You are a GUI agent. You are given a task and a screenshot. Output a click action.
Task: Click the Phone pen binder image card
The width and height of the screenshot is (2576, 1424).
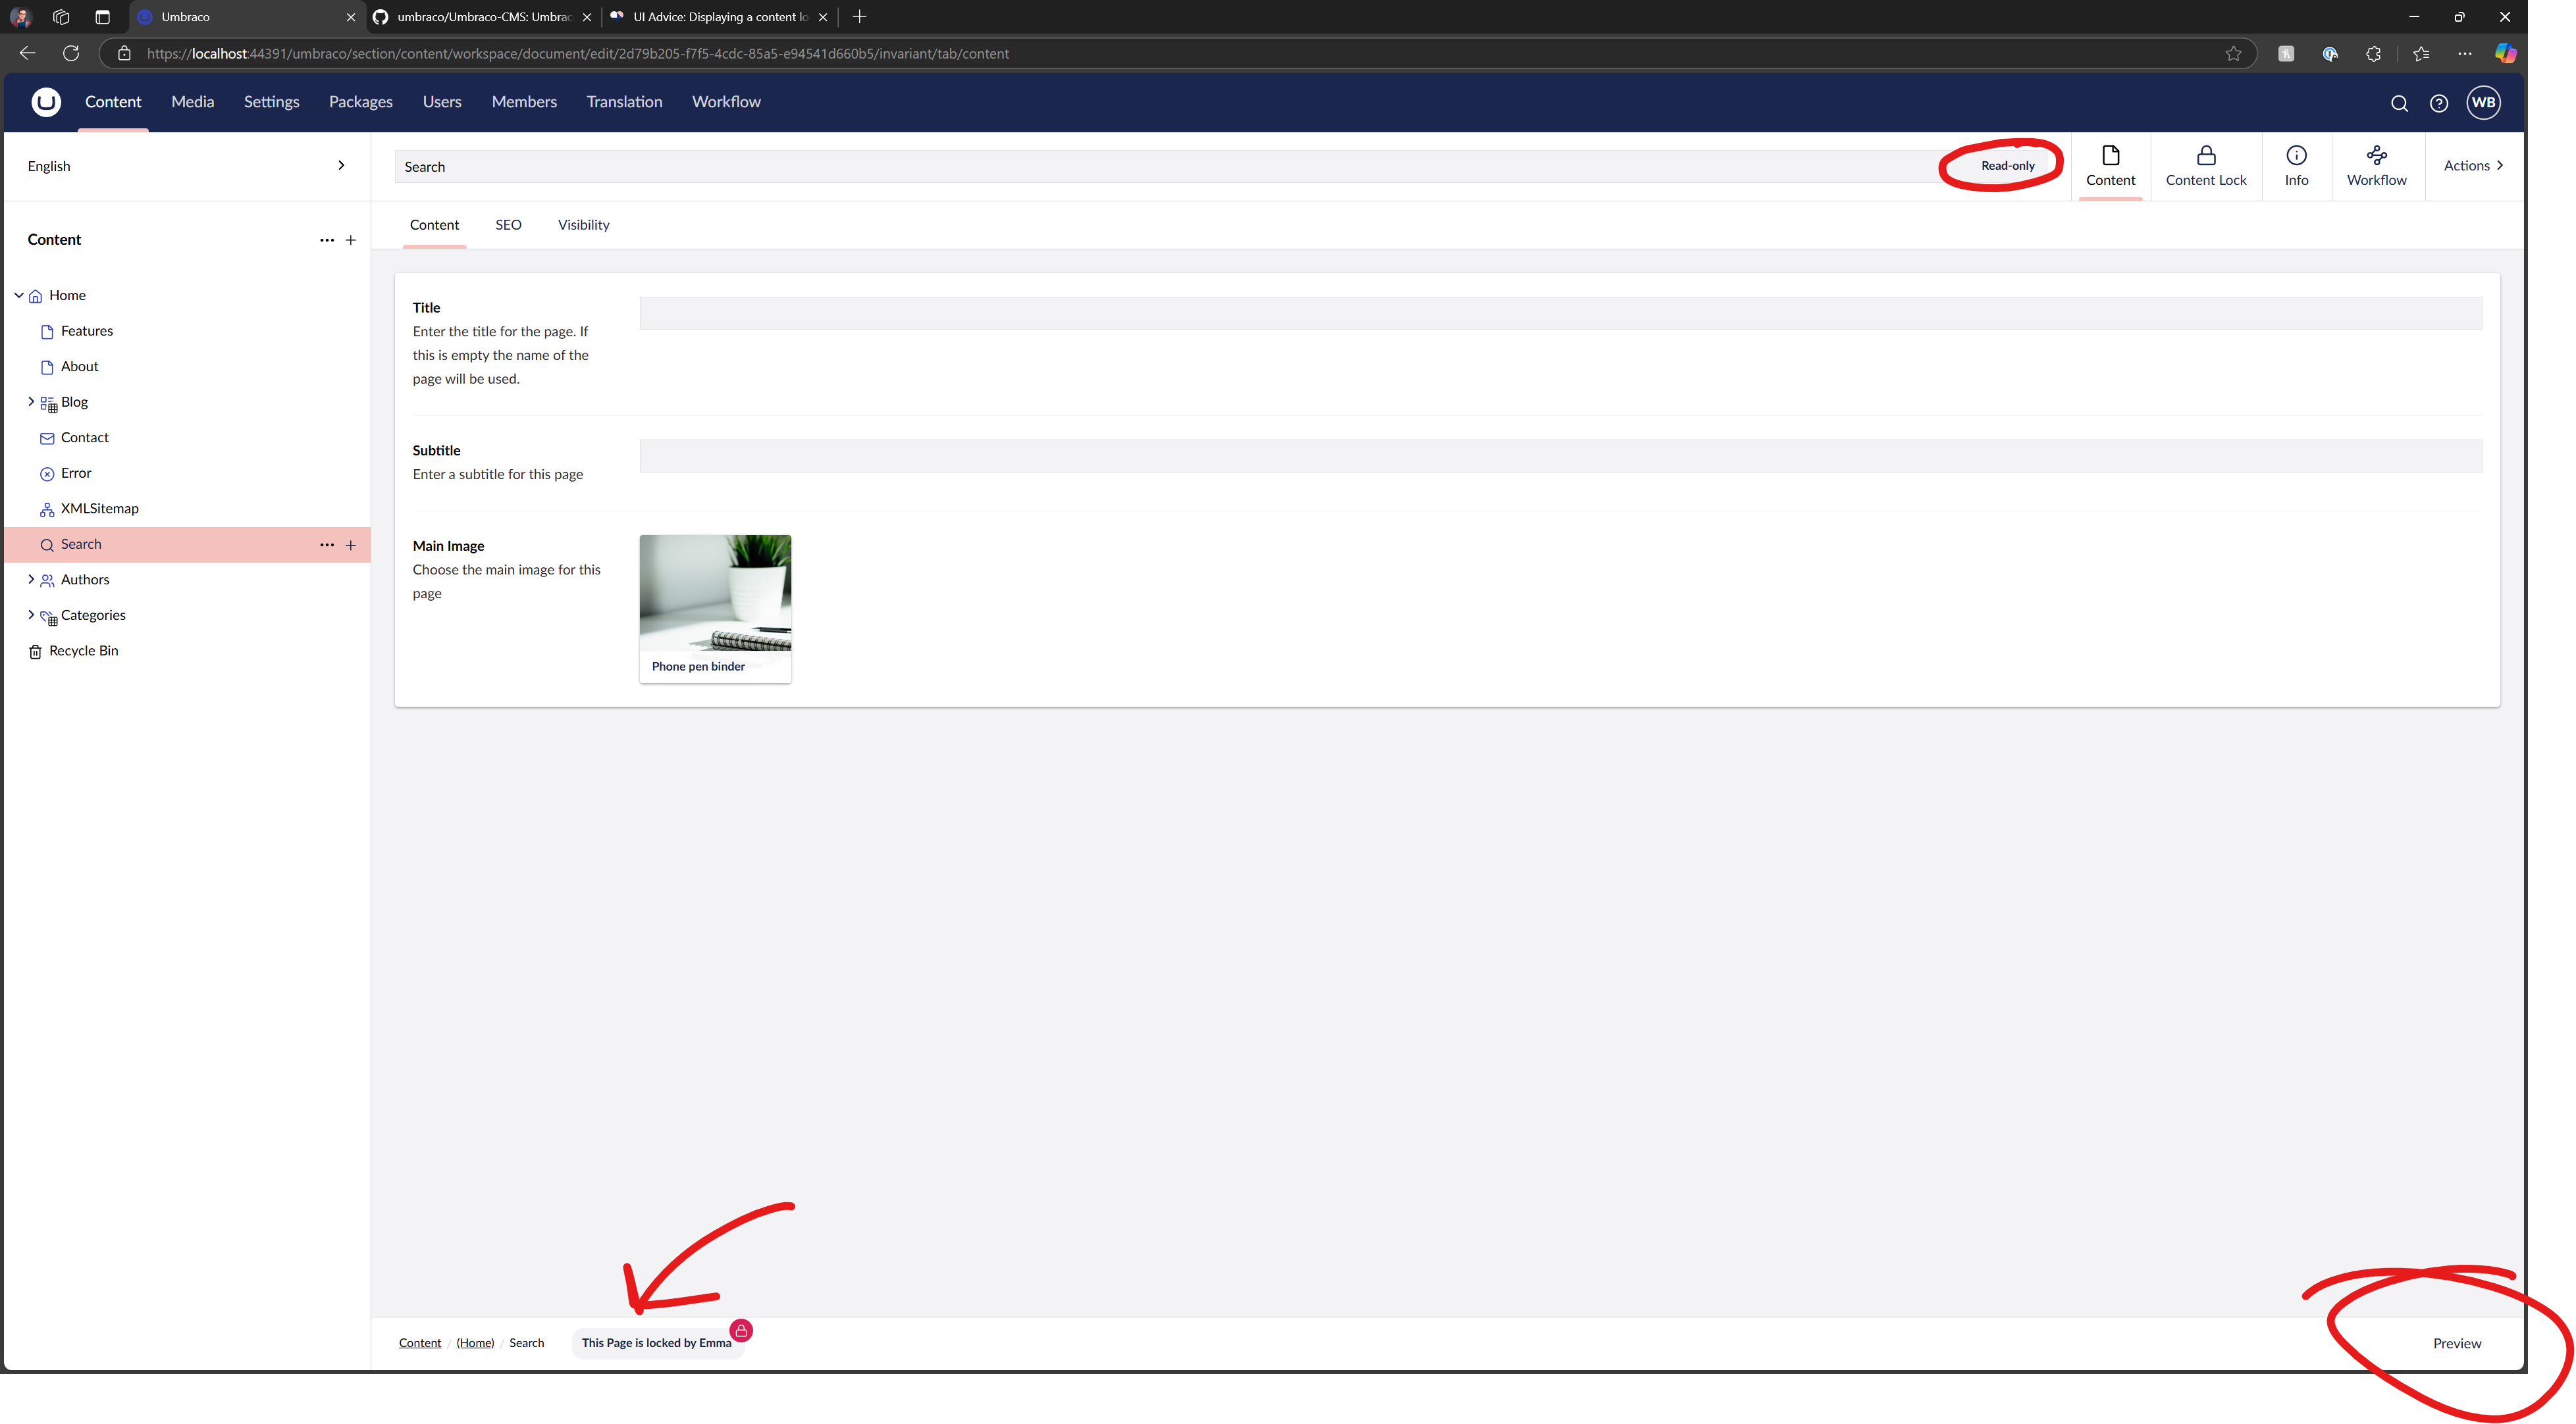pyautogui.click(x=715, y=609)
